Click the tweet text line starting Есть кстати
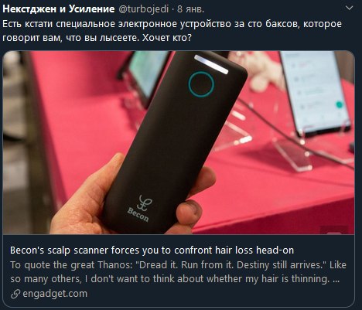 coord(172,24)
